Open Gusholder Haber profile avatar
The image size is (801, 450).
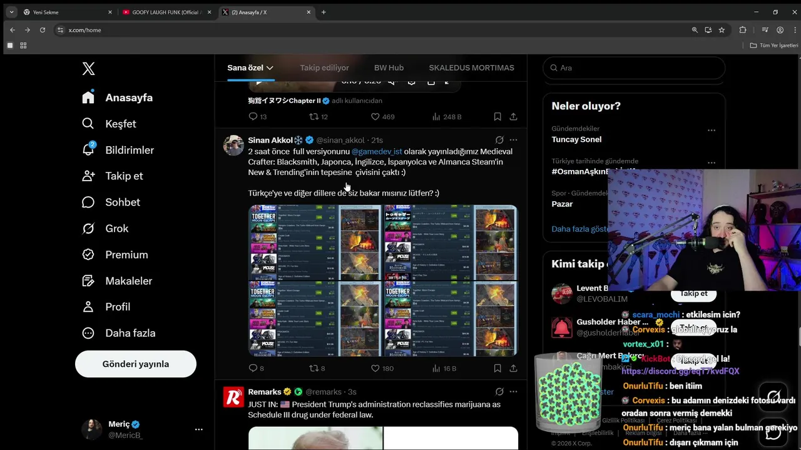(562, 327)
